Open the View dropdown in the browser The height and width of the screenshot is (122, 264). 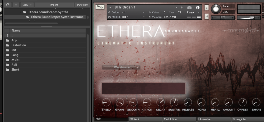pyautogui.click(x=27, y=5)
